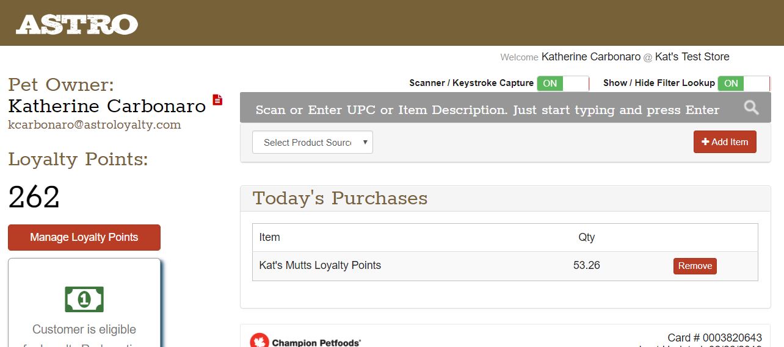Click the quantity value 53.26
Viewport: 784px width, 347px height.
click(x=587, y=265)
